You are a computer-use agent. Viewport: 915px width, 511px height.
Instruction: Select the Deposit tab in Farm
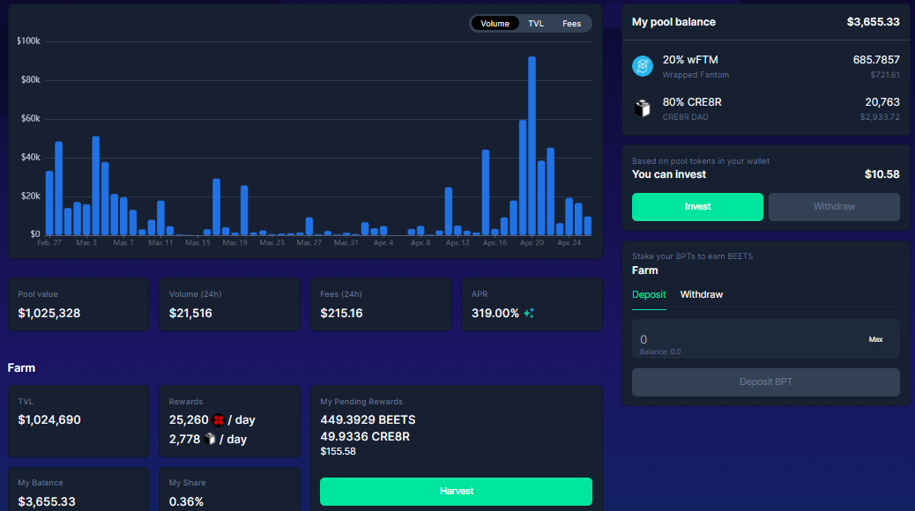tap(649, 294)
